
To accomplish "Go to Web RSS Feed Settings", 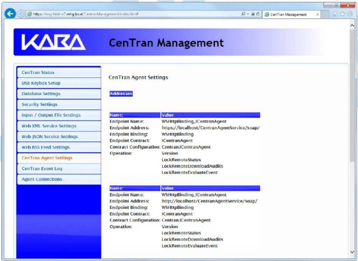I will tap(59, 147).
